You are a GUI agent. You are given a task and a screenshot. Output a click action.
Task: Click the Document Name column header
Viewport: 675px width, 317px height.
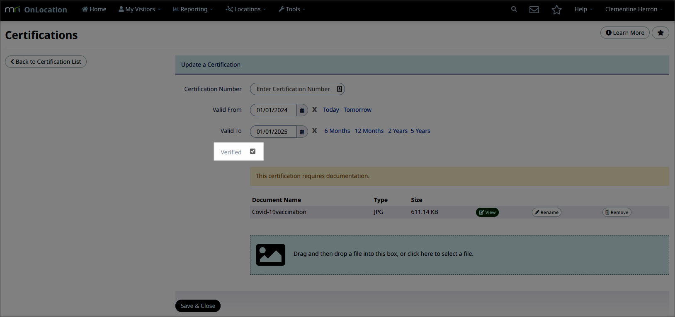pos(277,200)
